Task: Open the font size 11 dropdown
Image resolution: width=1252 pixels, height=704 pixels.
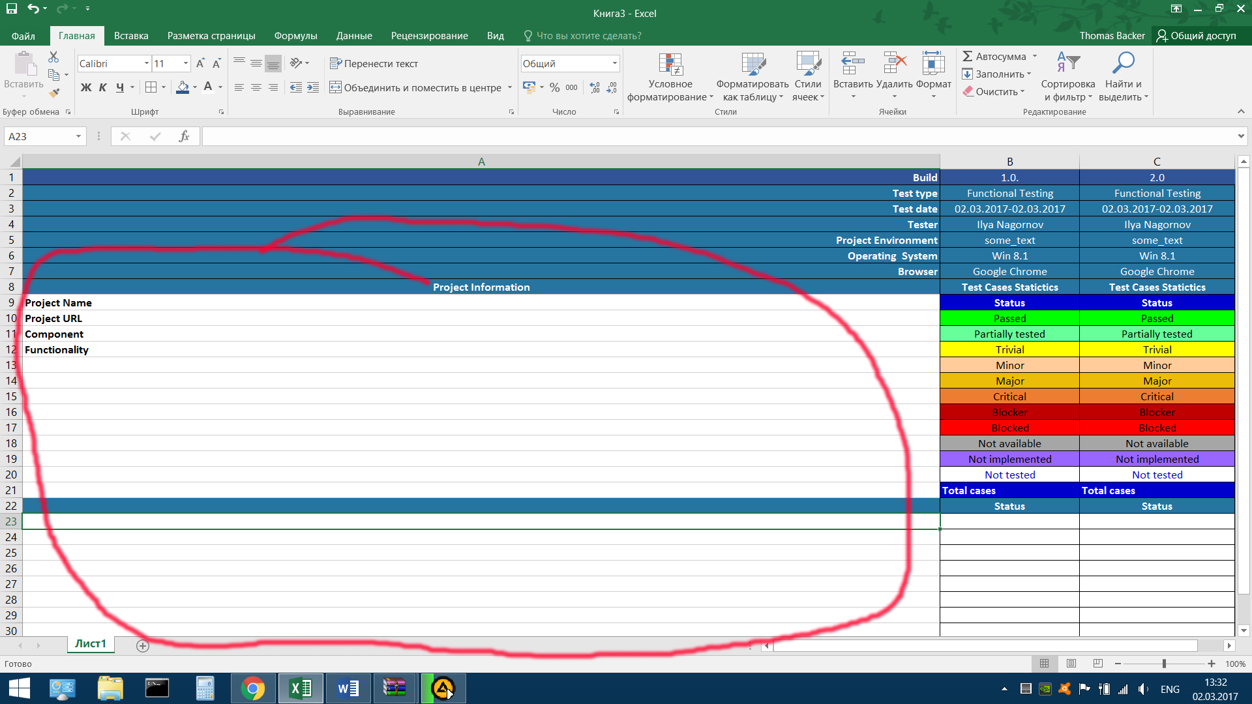Action: [186, 63]
